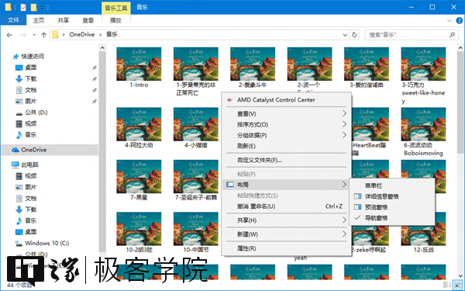
Task: Refresh the folder with refresh button
Action: point(354,35)
